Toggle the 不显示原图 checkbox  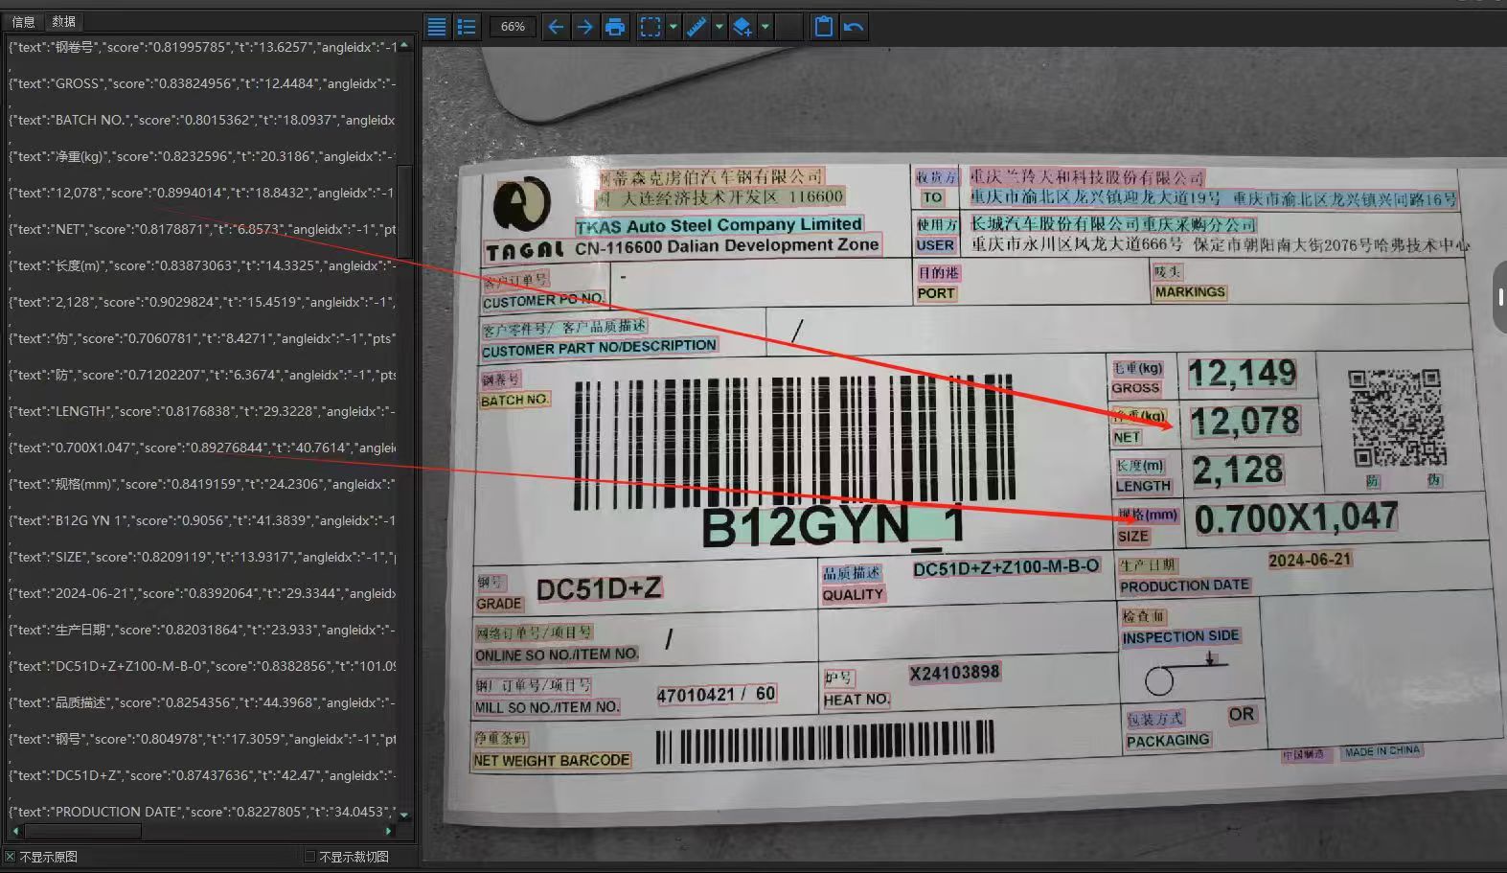(x=11, y=857)
